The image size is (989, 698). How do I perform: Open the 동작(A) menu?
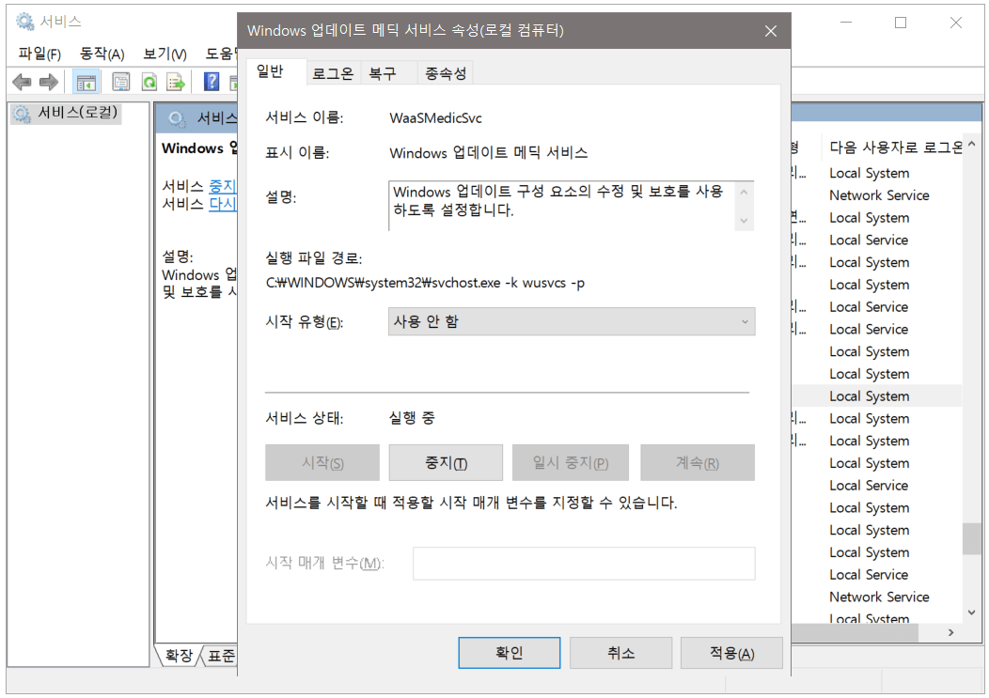tap(102, 54)
